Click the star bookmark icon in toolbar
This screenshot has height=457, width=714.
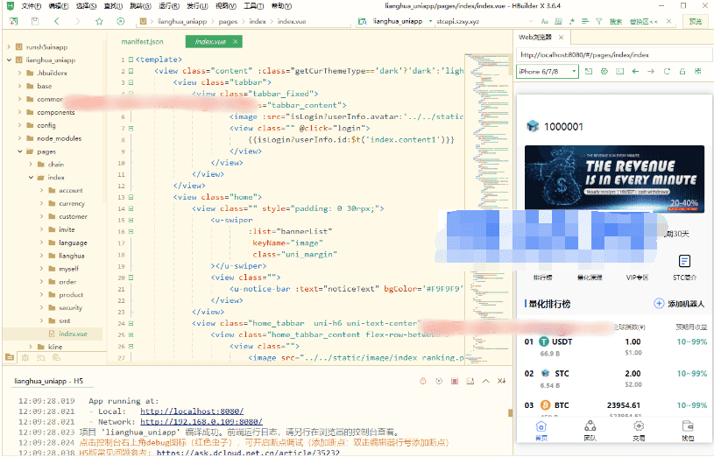(x=99, y=21)
